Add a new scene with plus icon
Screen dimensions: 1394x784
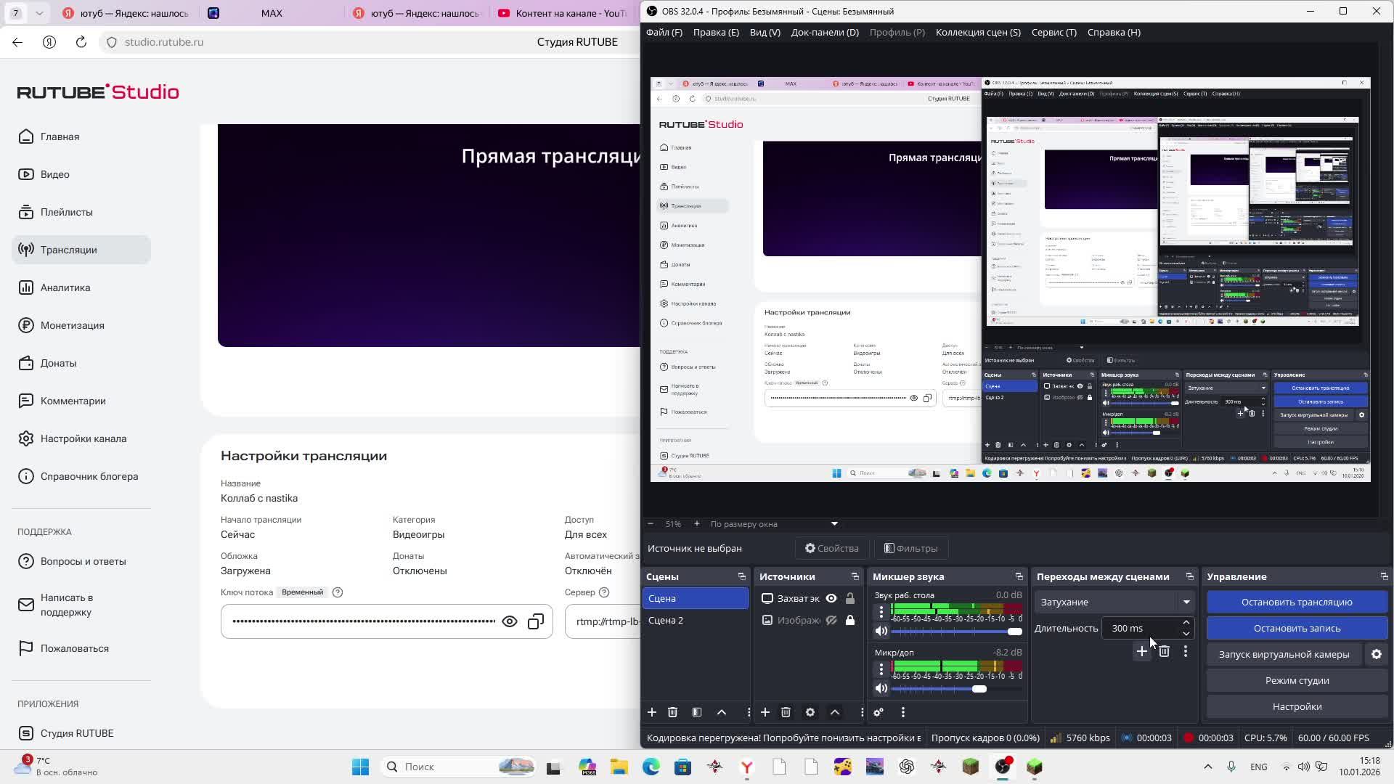point(651,712)
